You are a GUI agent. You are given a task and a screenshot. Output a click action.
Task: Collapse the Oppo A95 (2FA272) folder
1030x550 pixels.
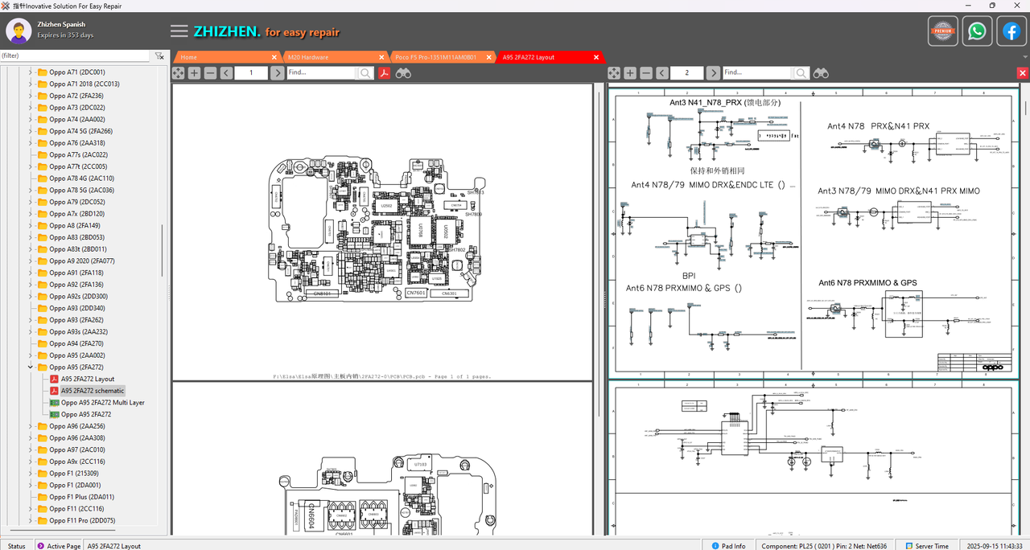(x=31, y=367)
